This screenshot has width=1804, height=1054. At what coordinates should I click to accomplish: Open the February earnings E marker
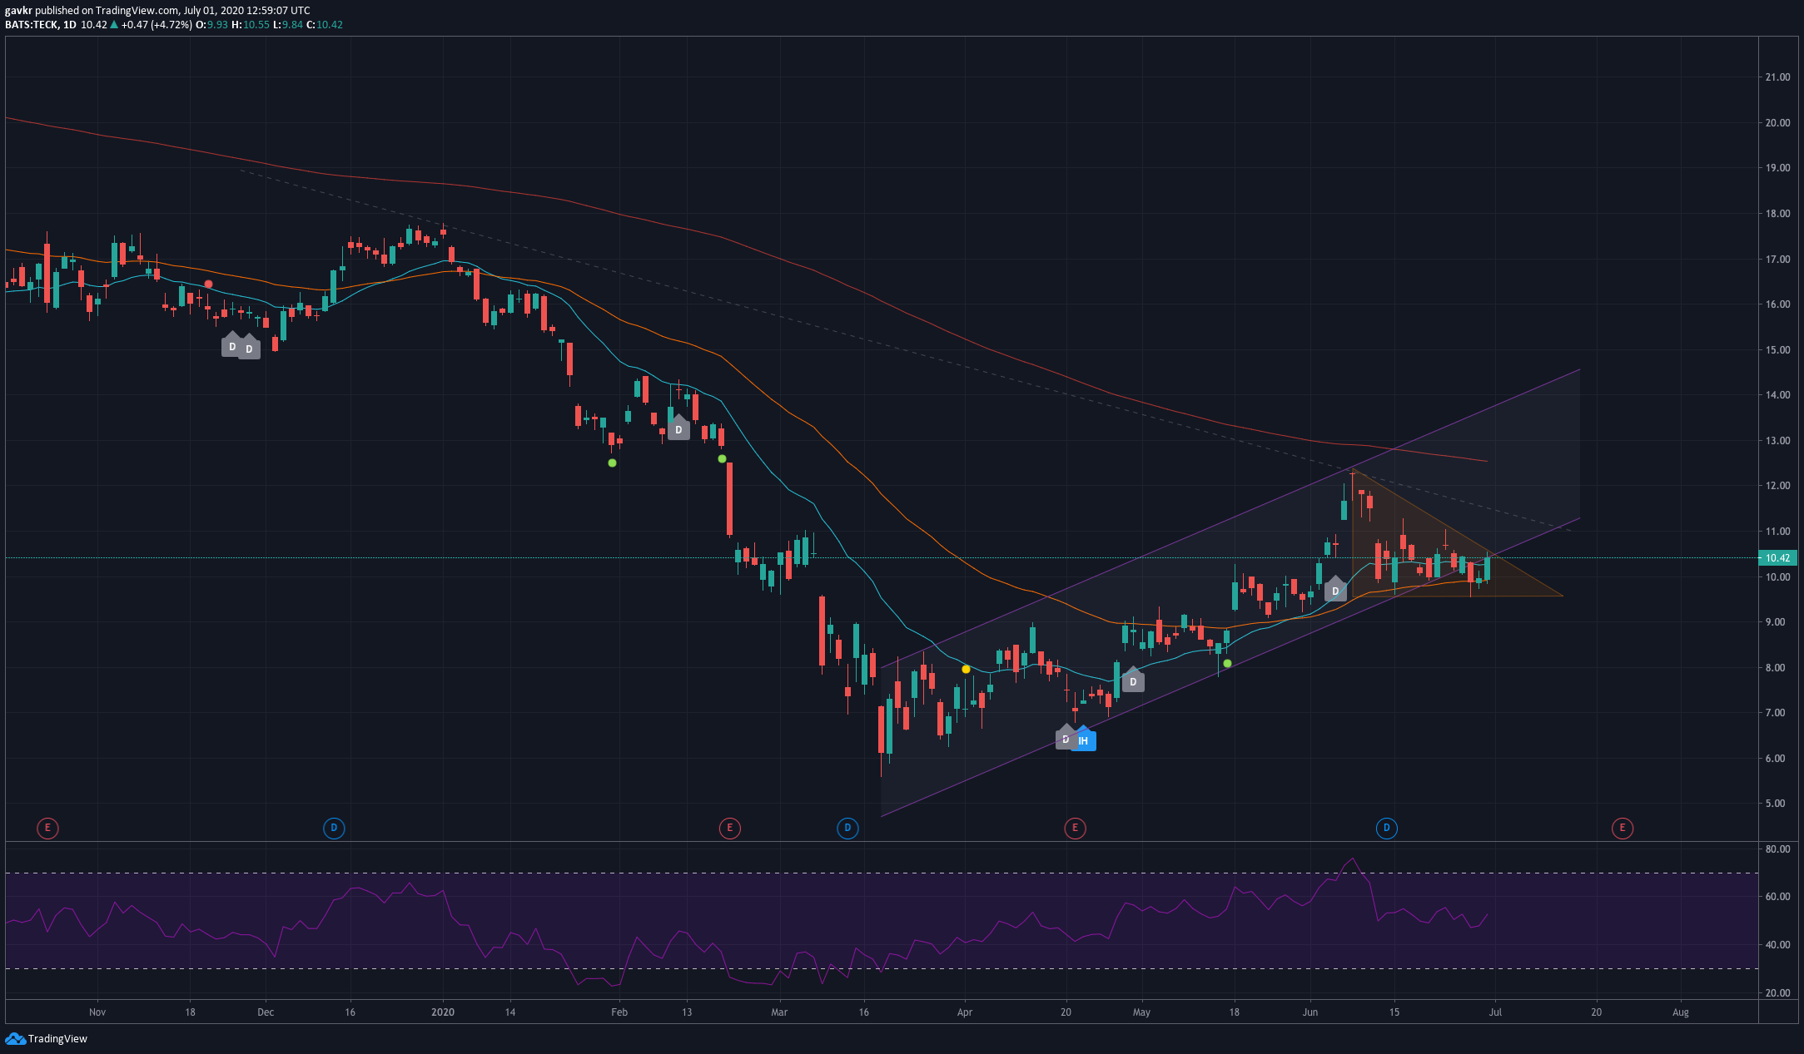[x=729, y=828]
